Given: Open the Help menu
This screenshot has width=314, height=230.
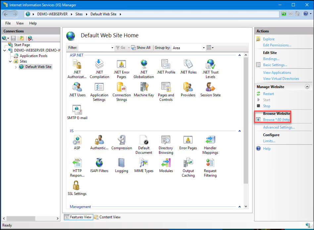Looking at the screenshot, I should 33,23.
